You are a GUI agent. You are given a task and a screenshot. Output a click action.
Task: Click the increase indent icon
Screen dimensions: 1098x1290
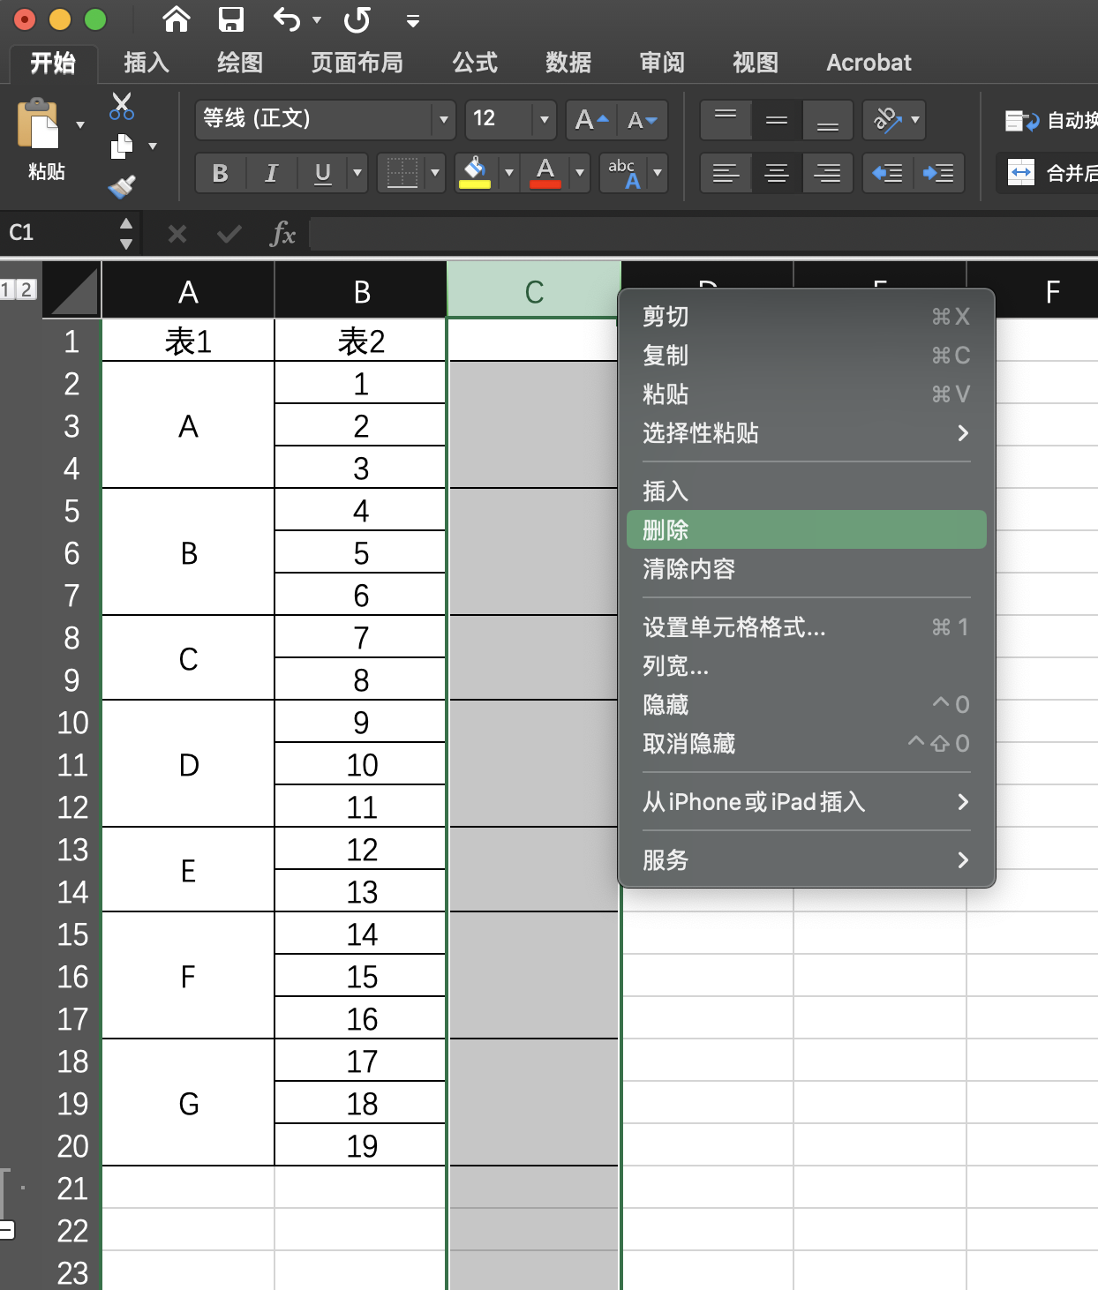point(938,173)
